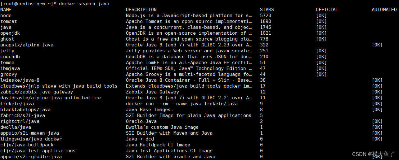The height and width of the screenshot is (160, 399).
Task: Click the STARS column header
Action: pos(267,10)
